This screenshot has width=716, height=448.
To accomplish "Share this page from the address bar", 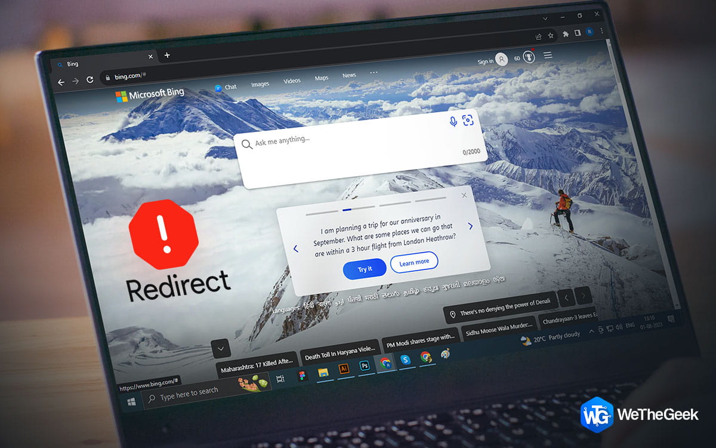I will 539,36.
